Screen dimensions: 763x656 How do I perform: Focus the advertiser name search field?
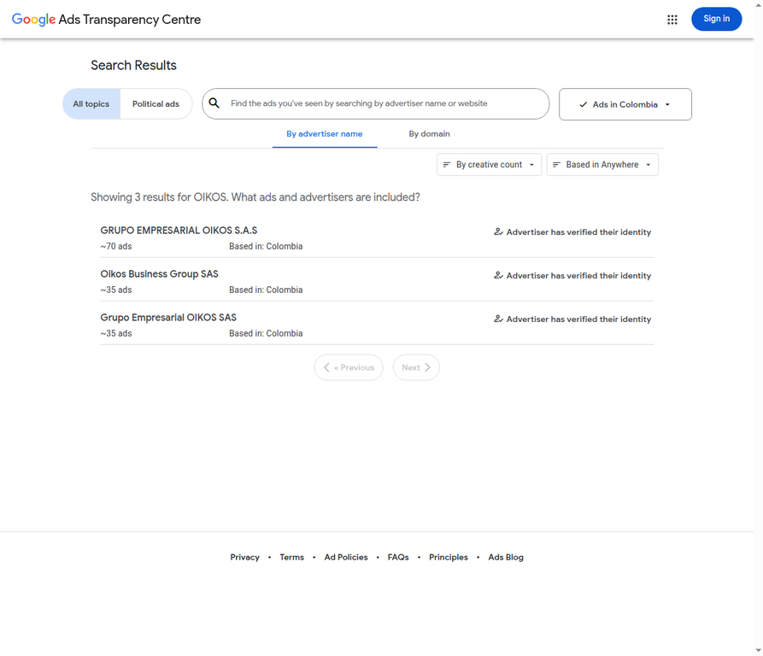376,103
